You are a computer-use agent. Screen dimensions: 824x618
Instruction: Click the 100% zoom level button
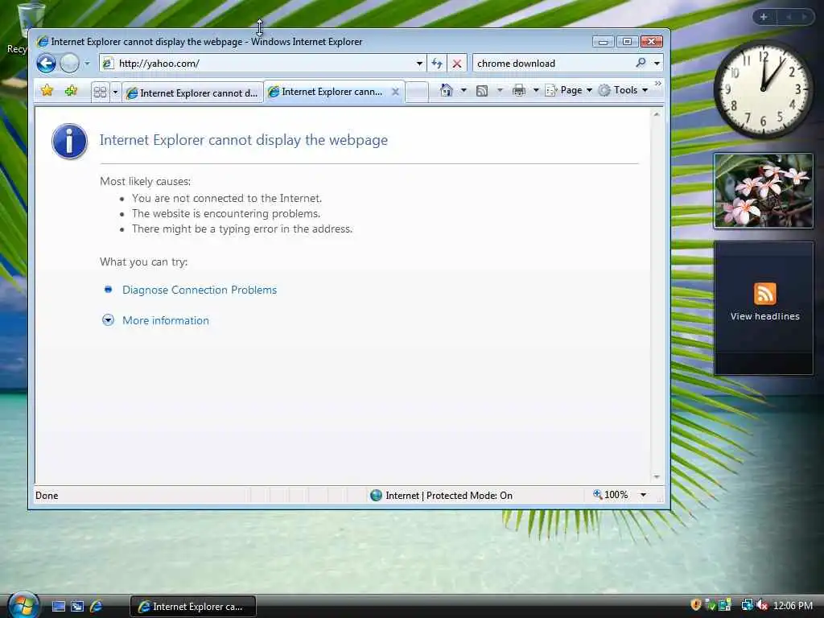[610, 495]
